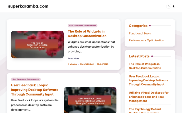
Task: Click the 11 minutes reading time
Action: coord(72,64)
